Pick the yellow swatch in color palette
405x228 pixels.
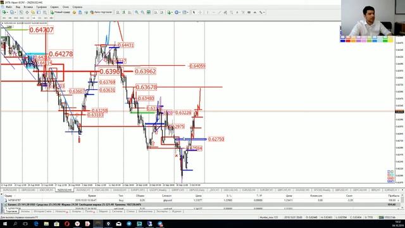(390, 41)
